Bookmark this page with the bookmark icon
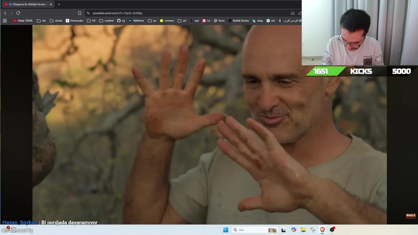The width and height of the screenshot is (418, 235). pos(80,13)
